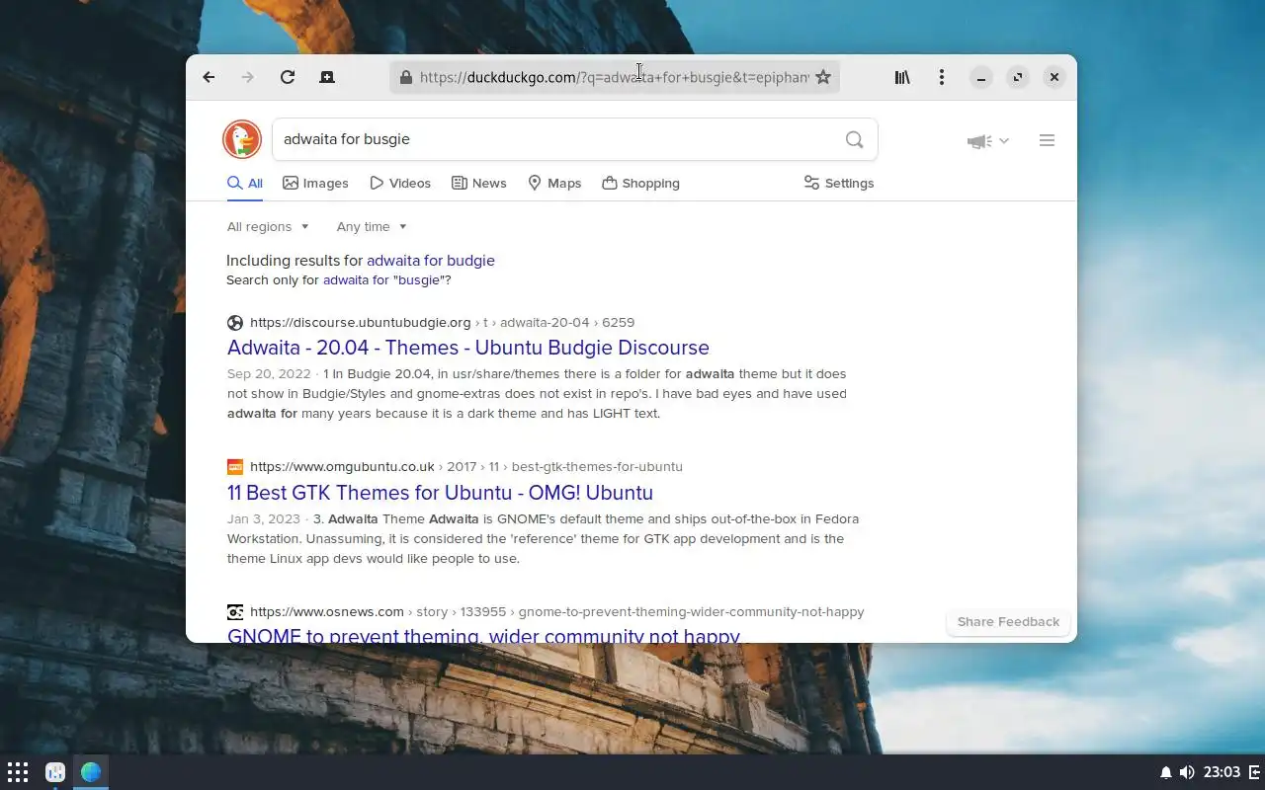
Task: Open search Settings
Action: [838, 183]
